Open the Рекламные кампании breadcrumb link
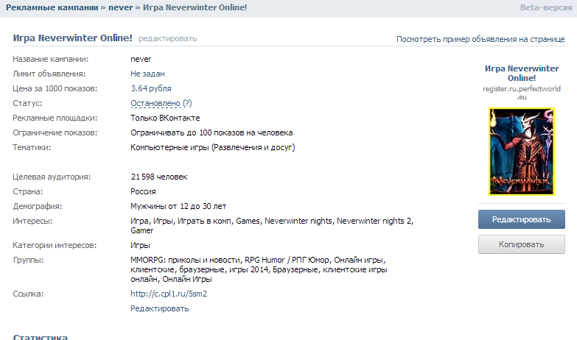Image resolution: width=577 pixels, height=340 pixels. [x=52, y=7]
